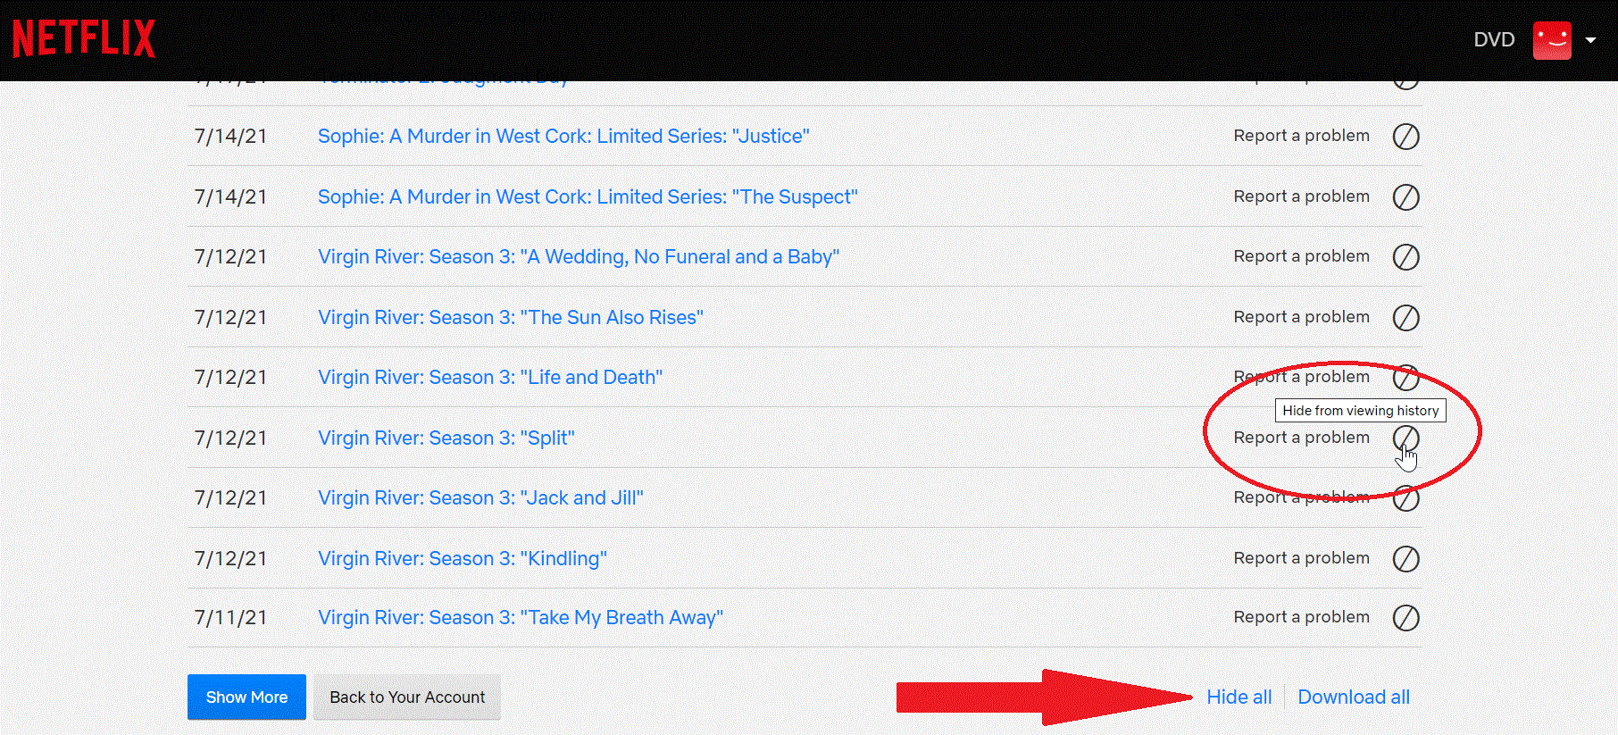Image resolution: width=1618 pixels, height=735 pixels.
Task: Report a problem for "Jack and Jill"
Action: (x=1301, y=497)
